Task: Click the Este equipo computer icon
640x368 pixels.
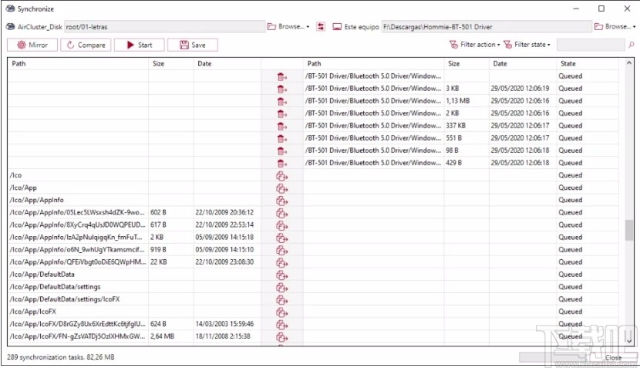Action: click(337, 26)
